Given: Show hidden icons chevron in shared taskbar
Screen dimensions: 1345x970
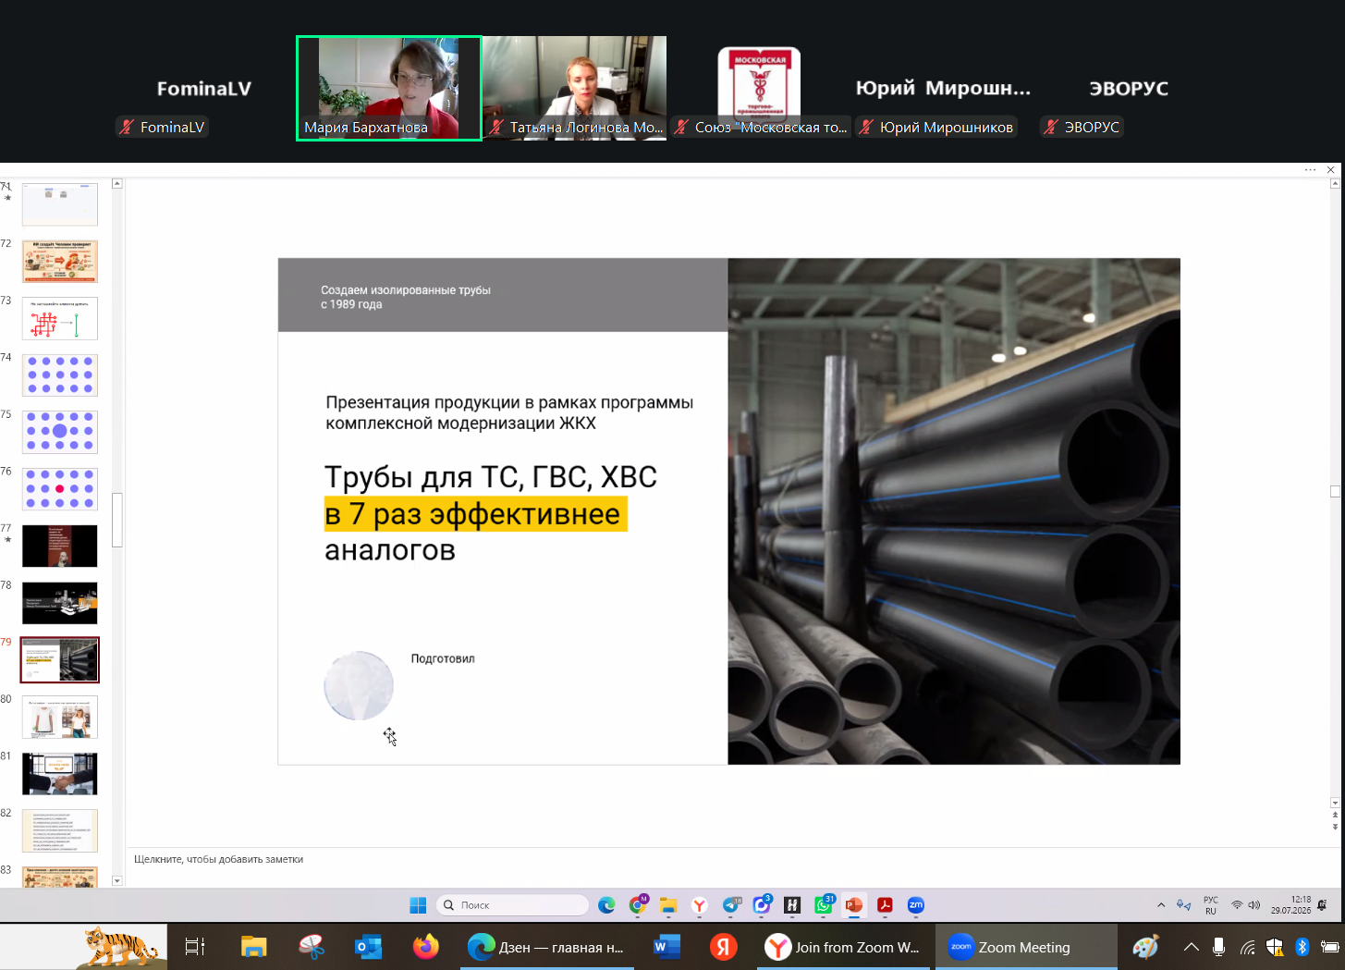Looking at the screenshot, I should coord(1161,905).
